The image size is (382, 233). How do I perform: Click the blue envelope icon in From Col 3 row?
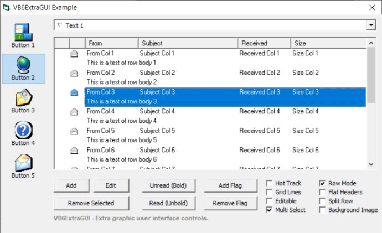coord(74,92)
